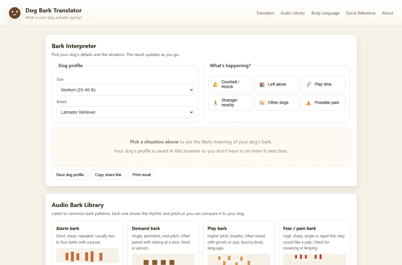Click the Save dog profile button

[x=70, y=175]
